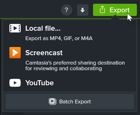Viewport: 140px width, 115px height.
Task: Choose YouTube export option
Action: click(x=39, y=83)
